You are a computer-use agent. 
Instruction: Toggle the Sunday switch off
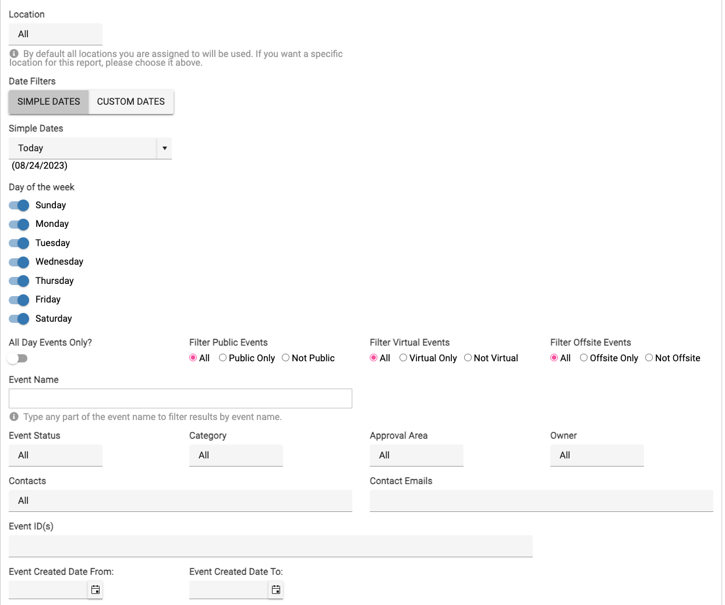click(x=19, y=205)
